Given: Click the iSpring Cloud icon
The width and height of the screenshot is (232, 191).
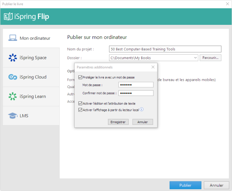Looking at the screenshot, I should 13,77.
